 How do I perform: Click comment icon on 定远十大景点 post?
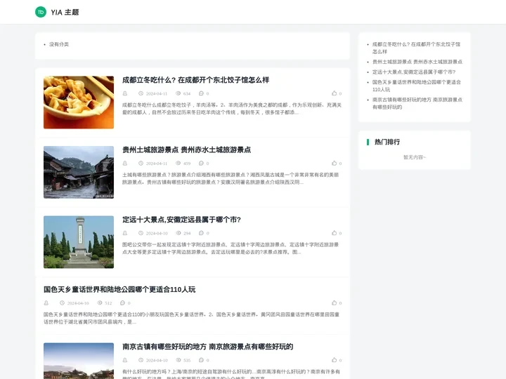(201, 233)
